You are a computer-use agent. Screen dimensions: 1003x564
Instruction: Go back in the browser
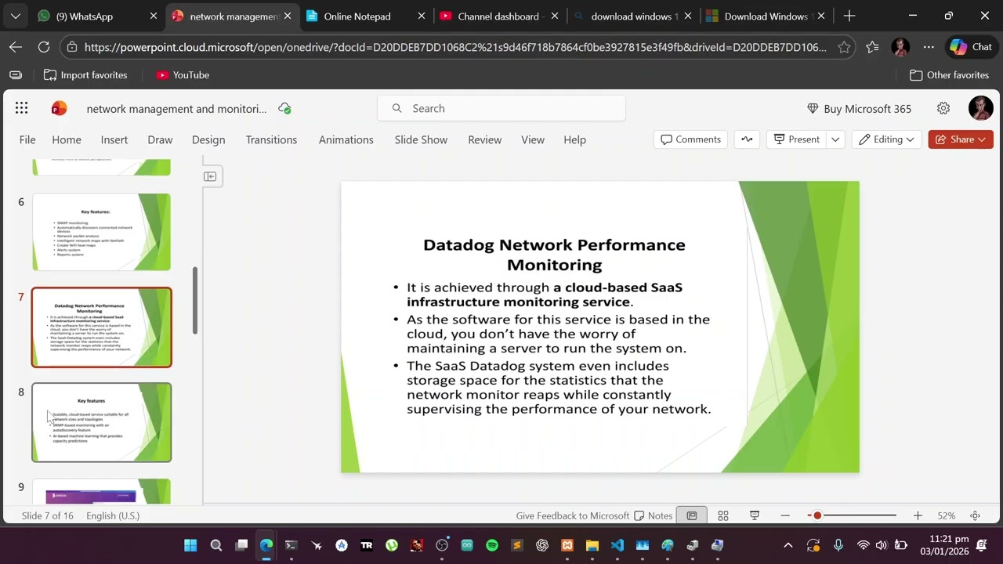tap(16, 47)
